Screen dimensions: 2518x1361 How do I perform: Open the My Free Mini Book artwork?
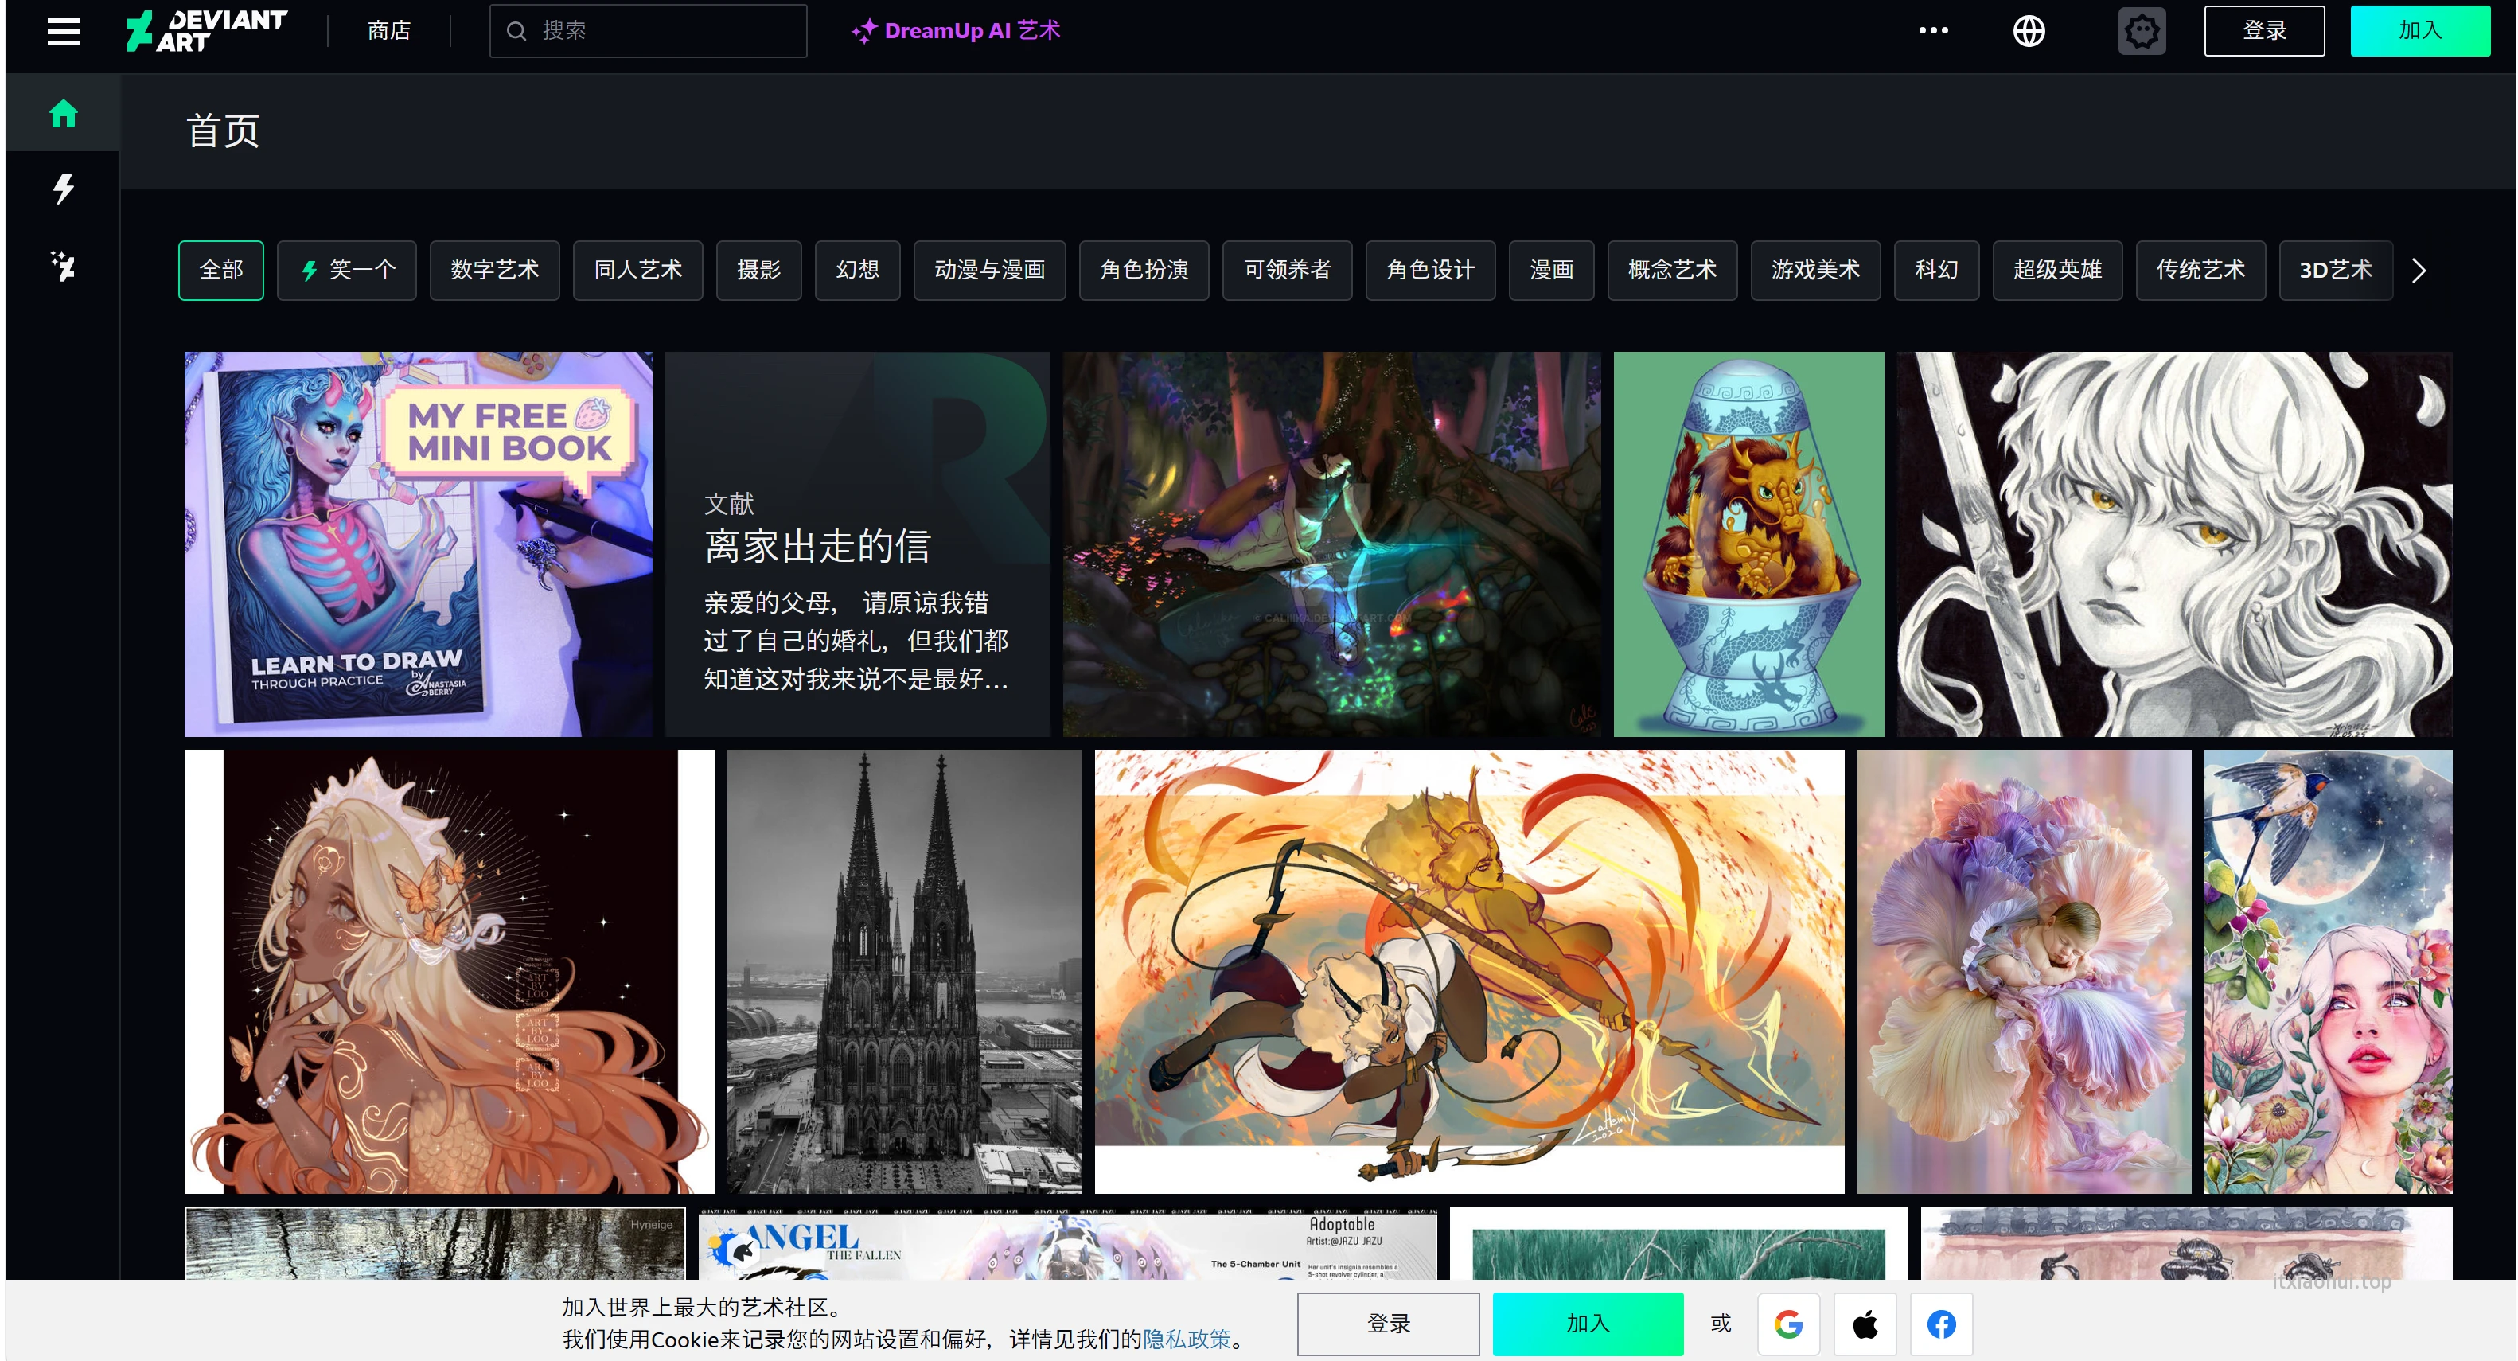pyautogui.click(x=419, y=544)
